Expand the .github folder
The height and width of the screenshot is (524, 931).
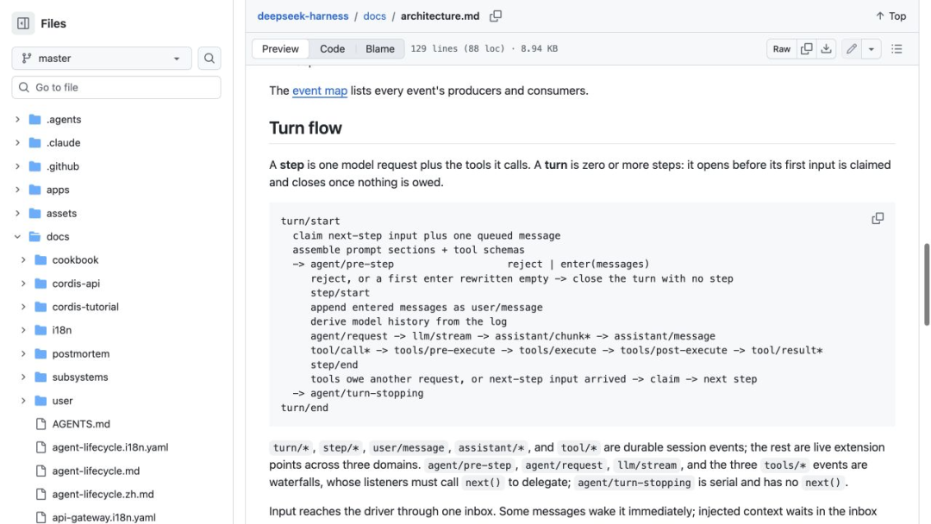17,166
